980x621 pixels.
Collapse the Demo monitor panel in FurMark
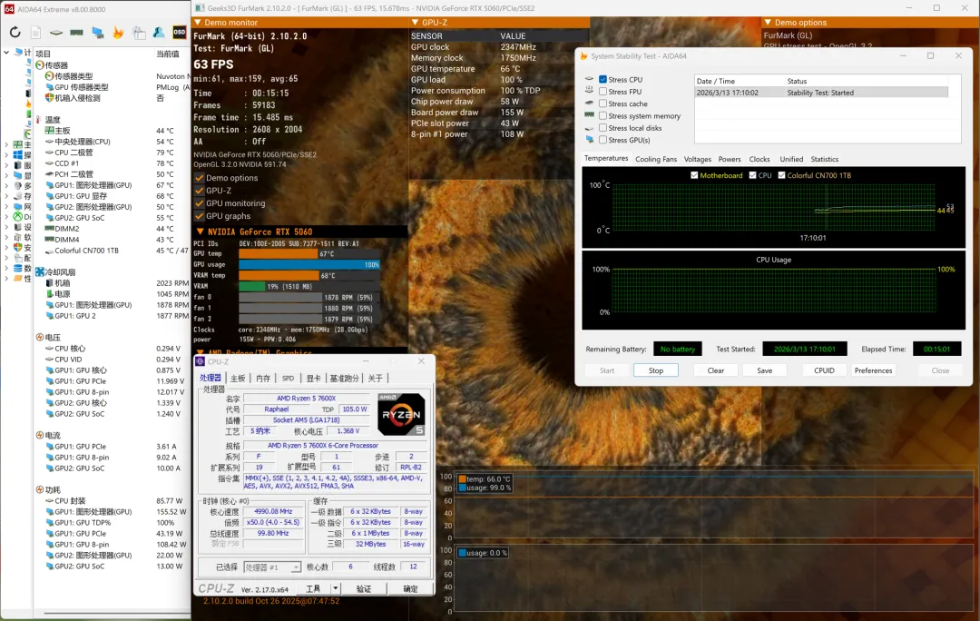(198, 23)
